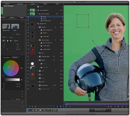Toggle the Levels filter checkbox
This screenshot has width=130, height=116.
[x=28, y=19]
